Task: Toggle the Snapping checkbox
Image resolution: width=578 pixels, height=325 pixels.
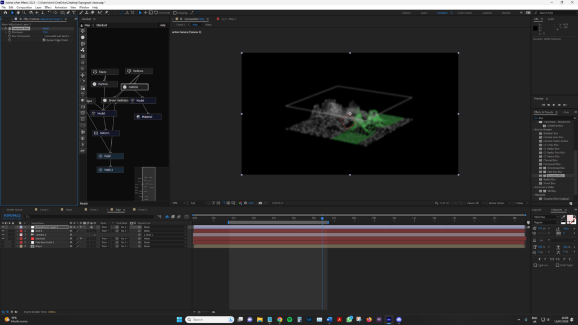Action: tap(175, 13)
